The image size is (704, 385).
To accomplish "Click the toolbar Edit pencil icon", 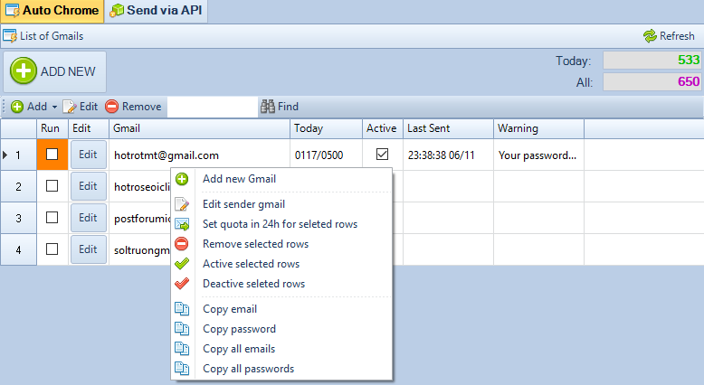I will 69,107.
